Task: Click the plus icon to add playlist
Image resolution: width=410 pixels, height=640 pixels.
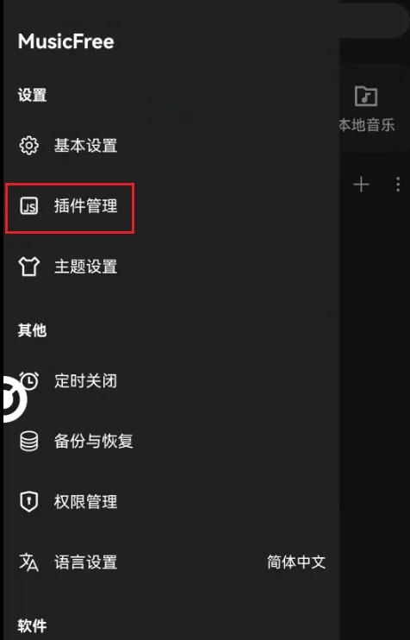Action: click(x=361, y=185)
